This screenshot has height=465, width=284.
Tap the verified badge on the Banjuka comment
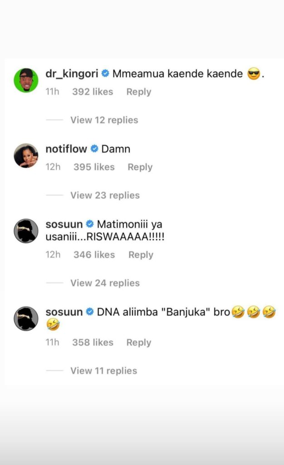90,312
